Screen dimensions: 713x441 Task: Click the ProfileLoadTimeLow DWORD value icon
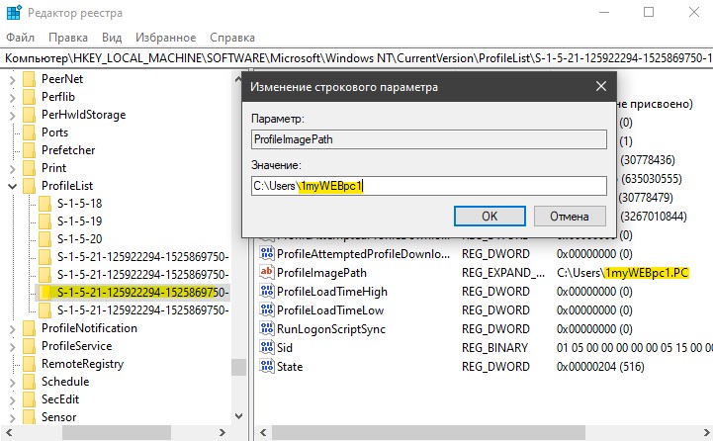[267, 309]
